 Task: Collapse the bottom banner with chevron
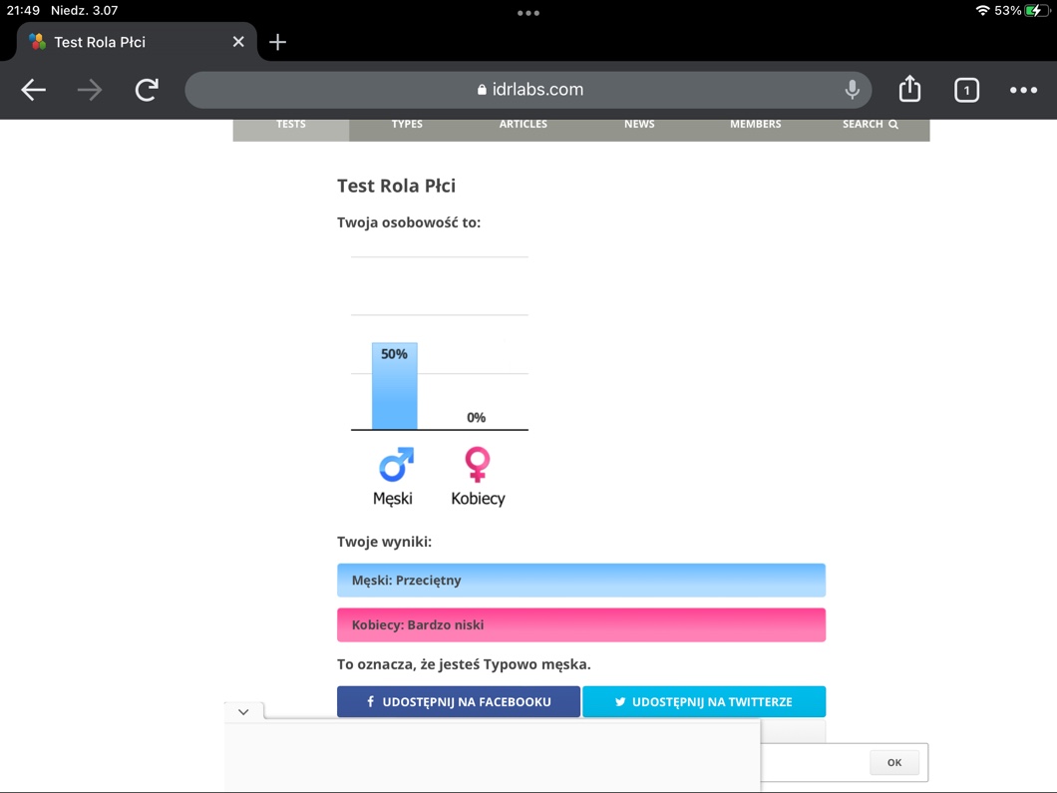point(243,711)
